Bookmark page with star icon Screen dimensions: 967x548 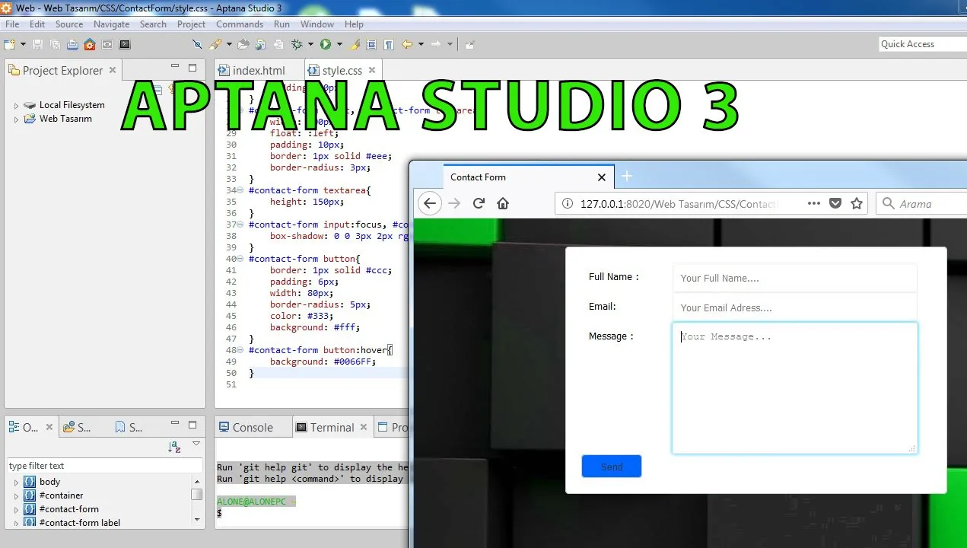pos(857,203)
